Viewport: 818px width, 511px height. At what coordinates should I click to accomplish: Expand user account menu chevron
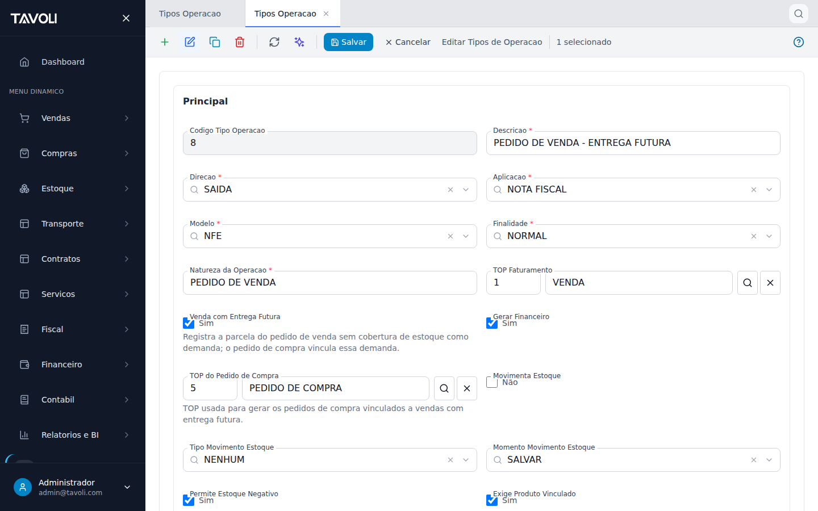[127, 487]
